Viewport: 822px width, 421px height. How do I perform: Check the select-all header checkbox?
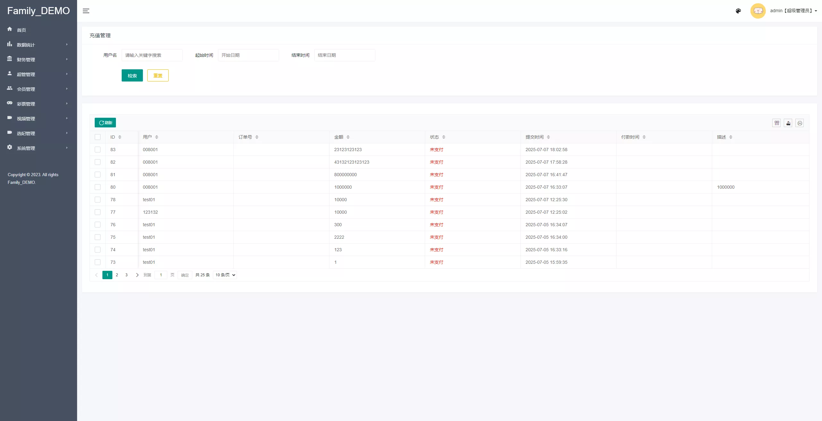[98, 137]
